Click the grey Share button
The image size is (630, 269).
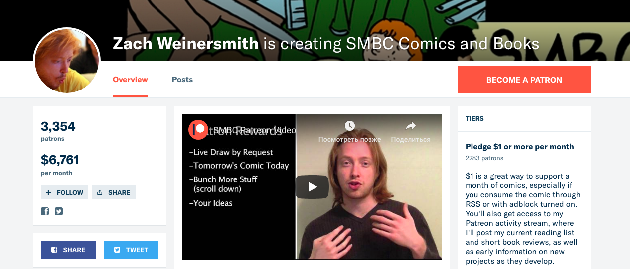pos(114,192)
